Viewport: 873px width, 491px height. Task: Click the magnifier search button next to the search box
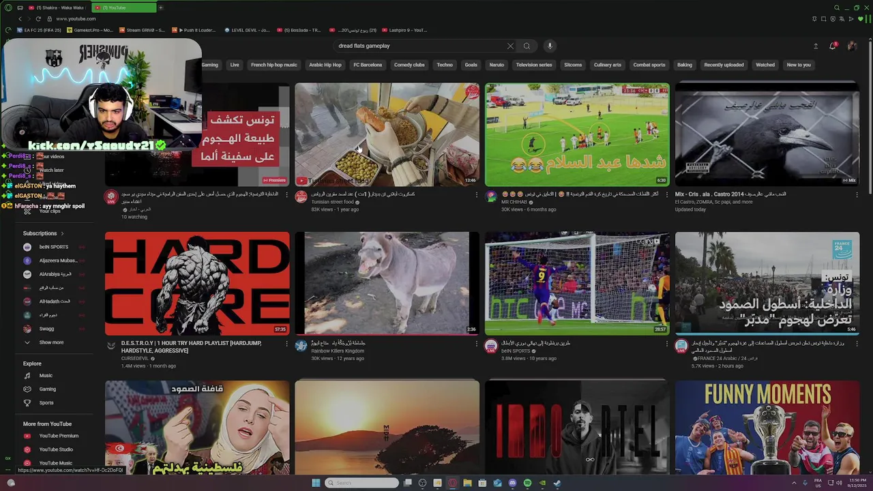coord(527,46)
